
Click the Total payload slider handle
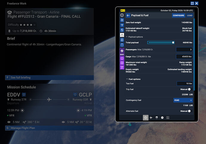pos(173,42)
